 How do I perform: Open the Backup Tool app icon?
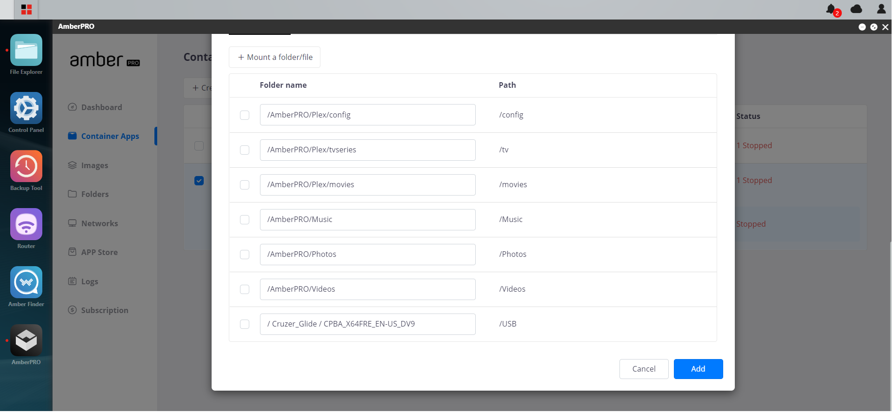26,166
